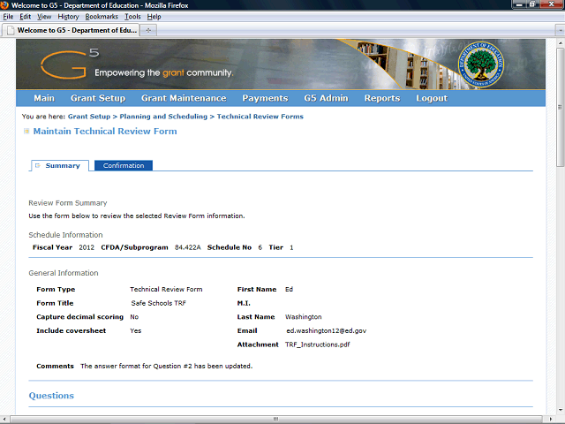
Task: Follow Technical Review Forms breadcrumb link
Action: click(260, 117)
